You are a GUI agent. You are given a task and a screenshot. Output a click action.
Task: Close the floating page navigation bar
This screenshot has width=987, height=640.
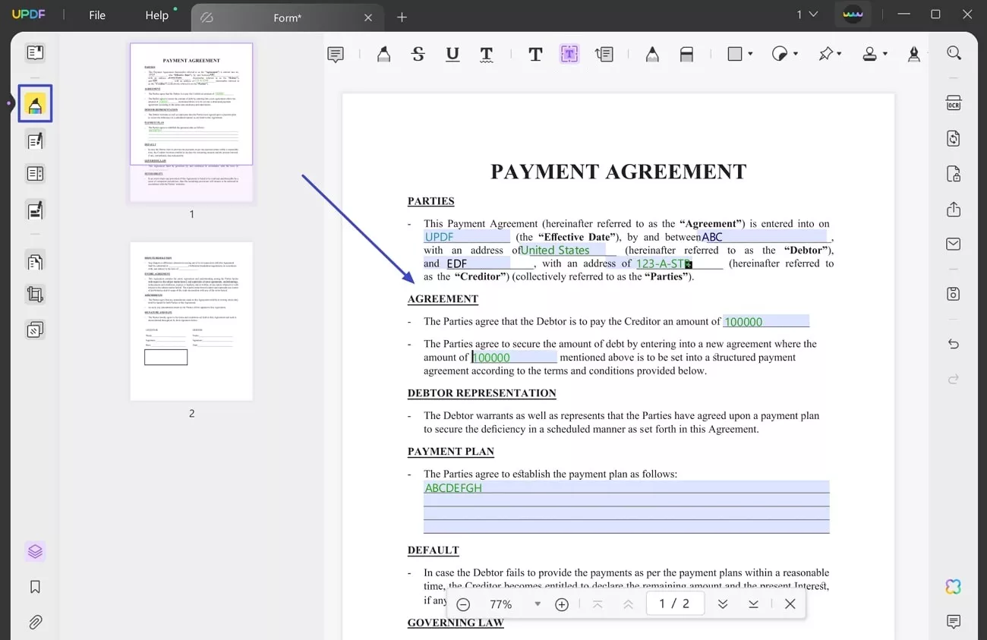click(x=790, y=604)
